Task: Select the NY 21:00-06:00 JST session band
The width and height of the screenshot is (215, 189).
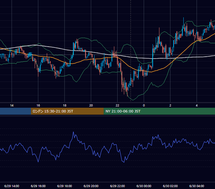Action: coord(159,111)
